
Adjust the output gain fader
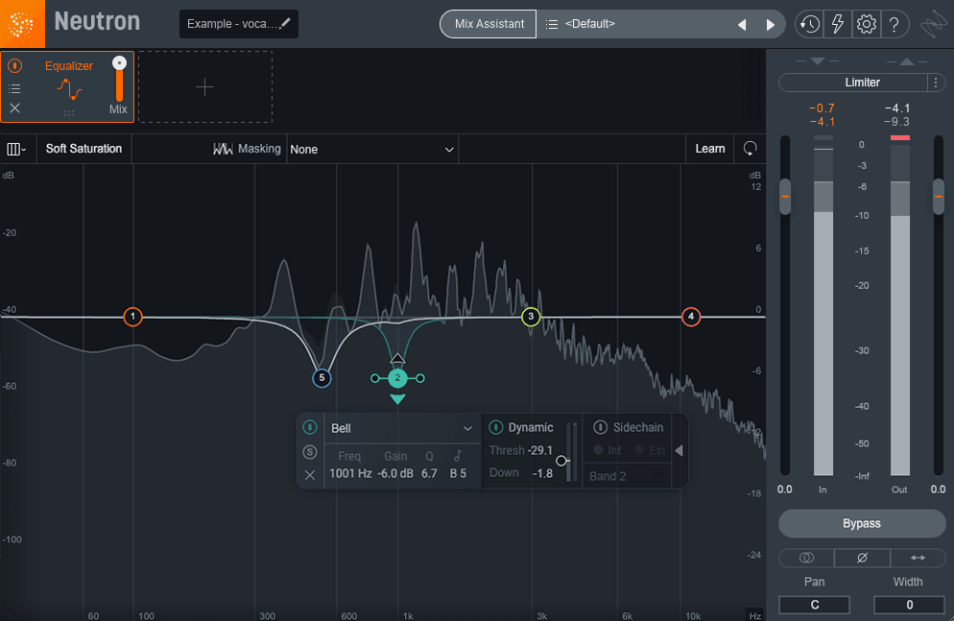point(939,197)
